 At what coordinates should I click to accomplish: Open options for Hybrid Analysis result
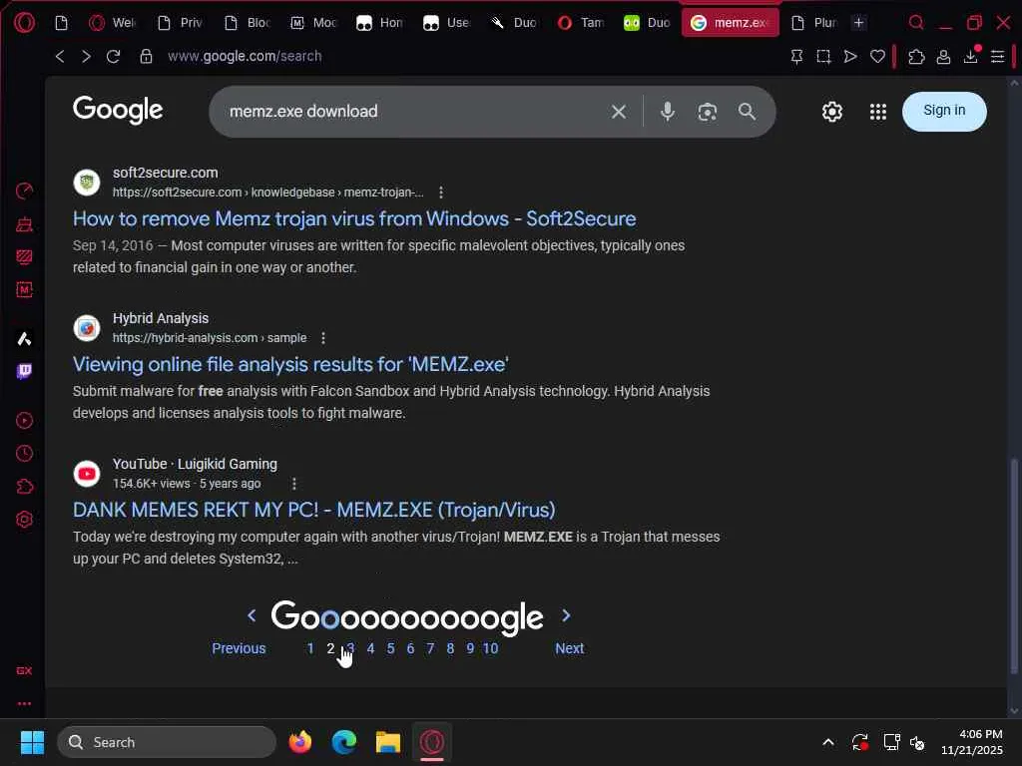coord(323,338)
